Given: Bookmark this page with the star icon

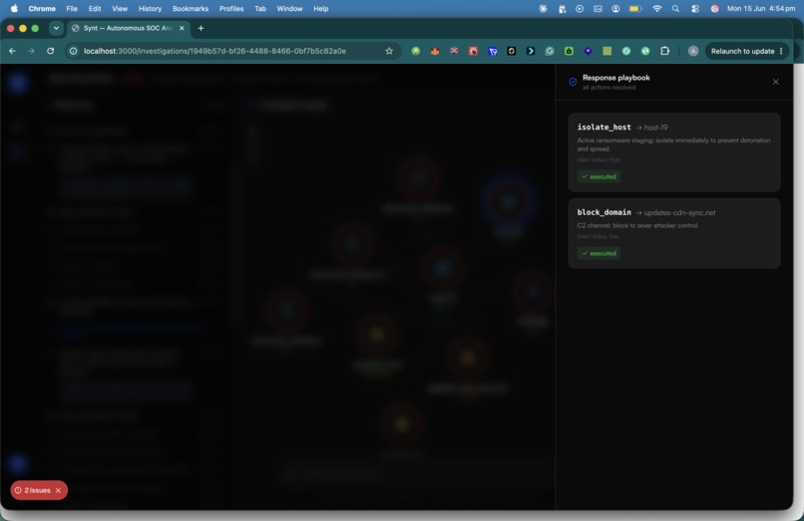Looking at the screenshot, I should coord(389,51).
